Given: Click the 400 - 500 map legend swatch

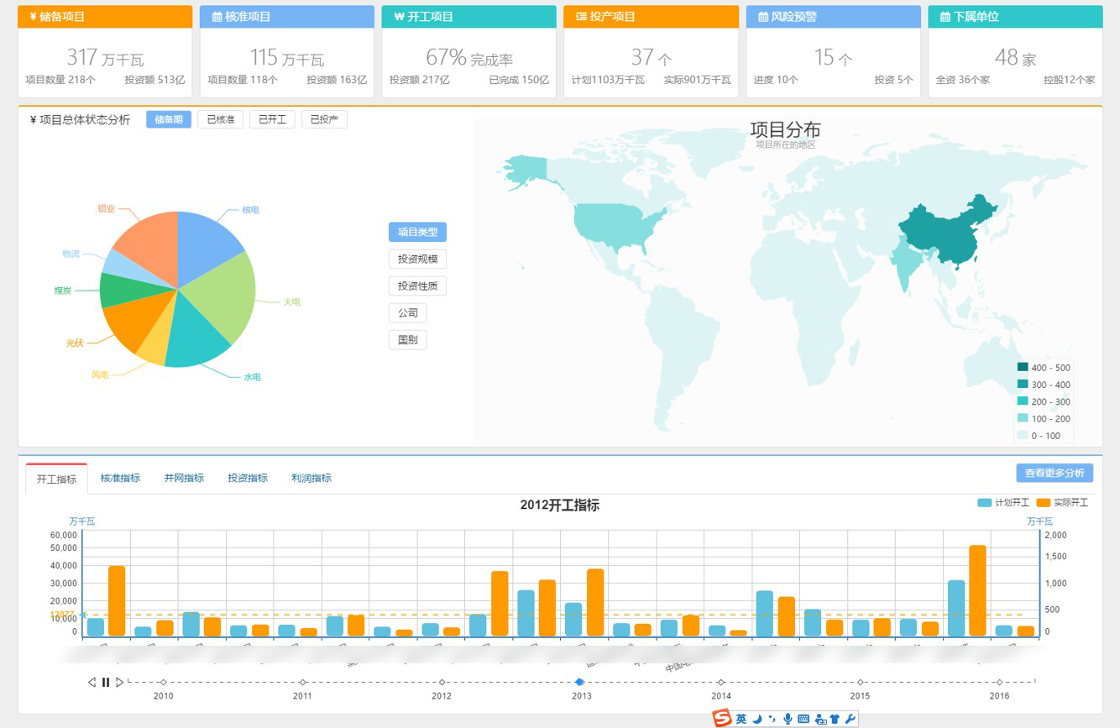Looking at the screenshot, I should click(1023, 367).
